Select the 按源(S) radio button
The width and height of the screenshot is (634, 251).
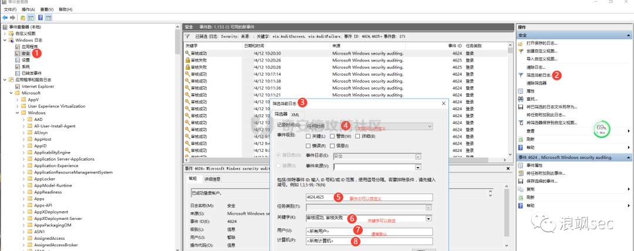coord(278,165)
